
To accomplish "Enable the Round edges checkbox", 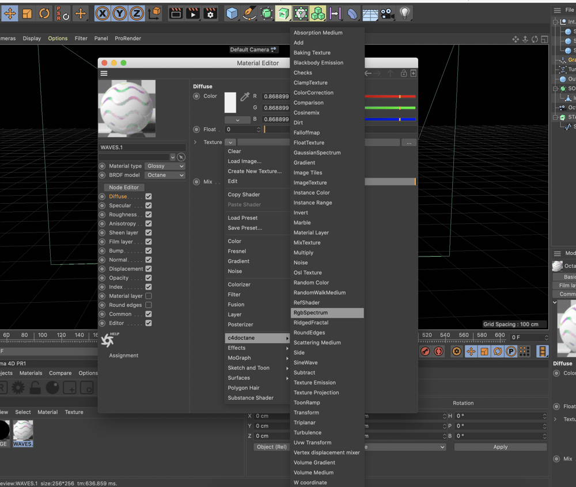I will click(x=149, y=305).
